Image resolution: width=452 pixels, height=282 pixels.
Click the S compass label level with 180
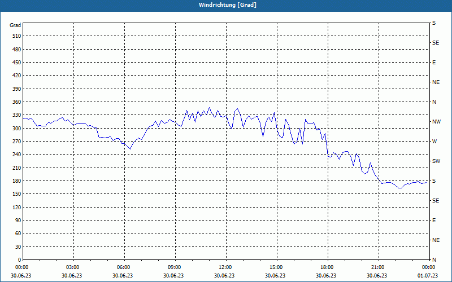(434, 181)
